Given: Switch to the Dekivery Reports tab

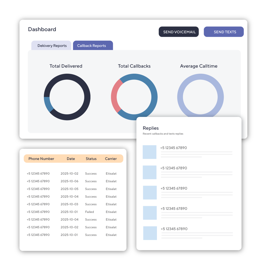Looking at the screenshot, I should pos(52,46).
